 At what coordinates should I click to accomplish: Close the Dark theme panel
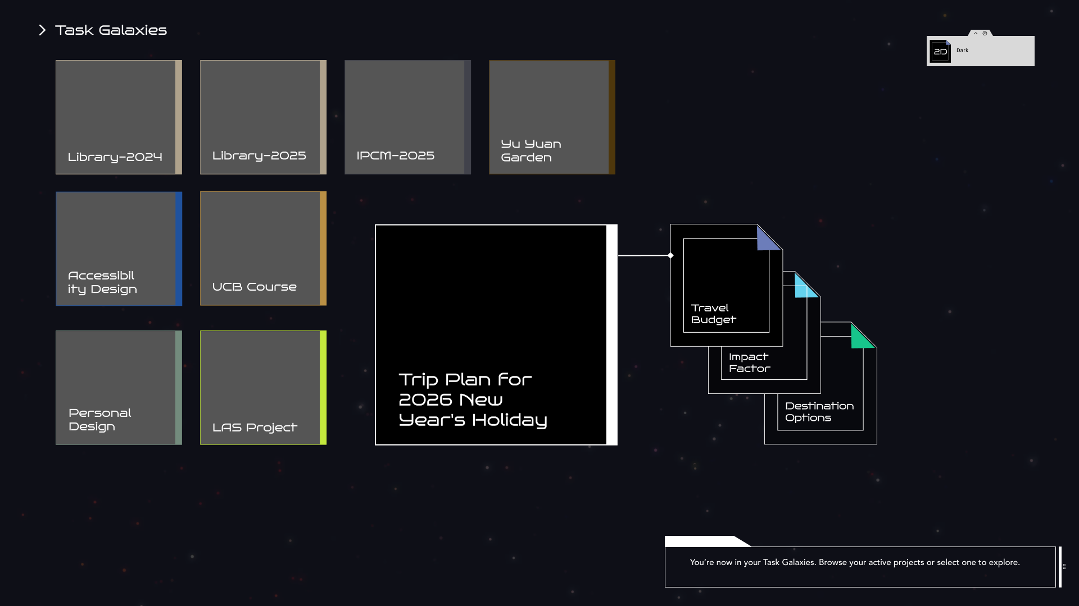point(985,34)
